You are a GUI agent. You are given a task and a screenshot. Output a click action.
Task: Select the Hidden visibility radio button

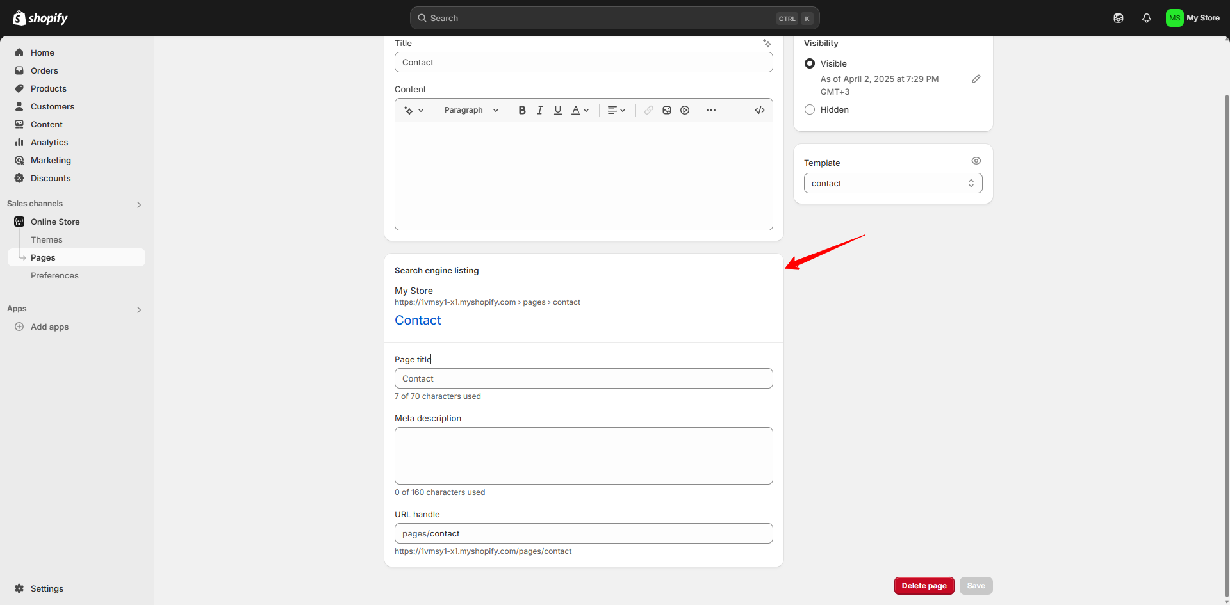[x=810, y=109]
